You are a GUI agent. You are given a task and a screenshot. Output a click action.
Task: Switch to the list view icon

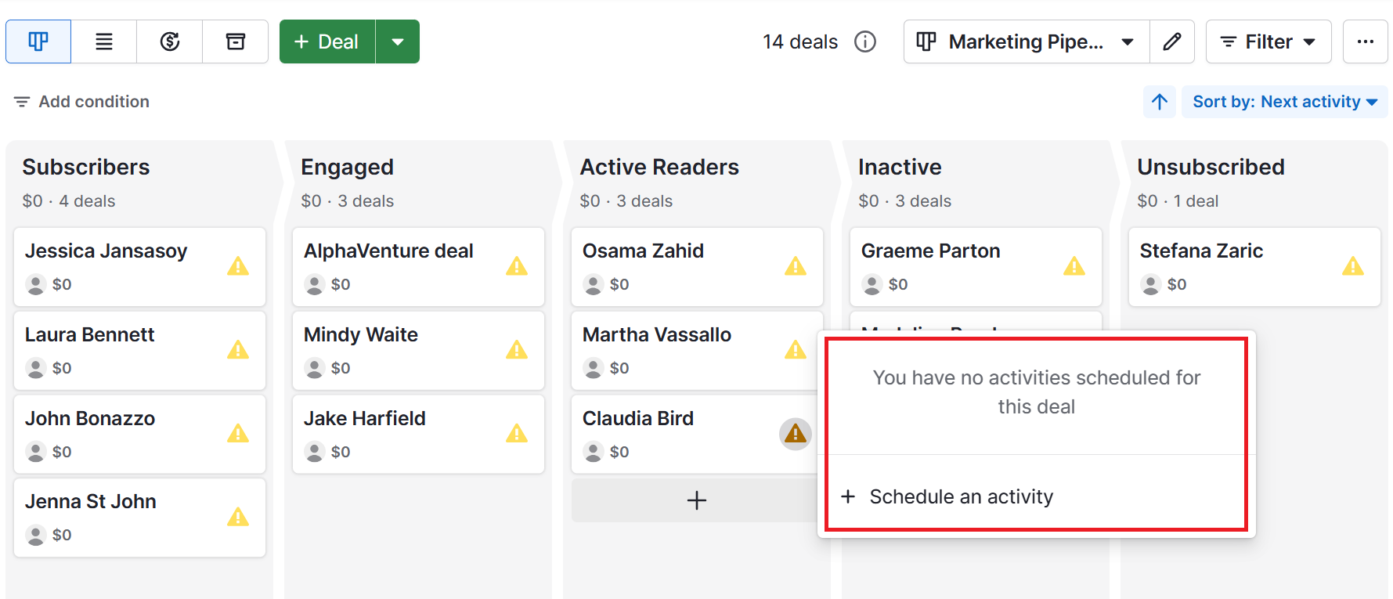coord(104,41)
